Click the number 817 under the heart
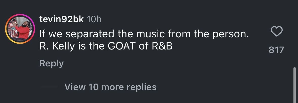 coord(276,50)
